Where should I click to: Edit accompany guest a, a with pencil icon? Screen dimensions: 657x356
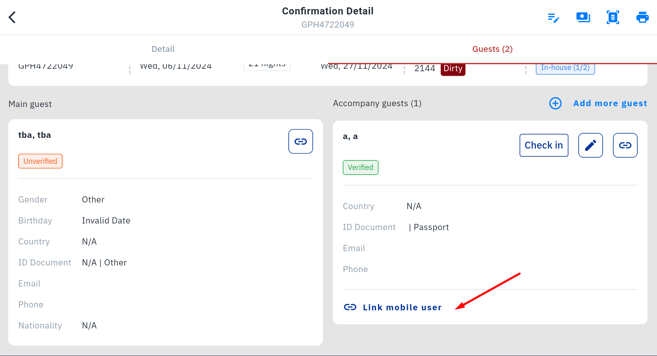(590, 145)
